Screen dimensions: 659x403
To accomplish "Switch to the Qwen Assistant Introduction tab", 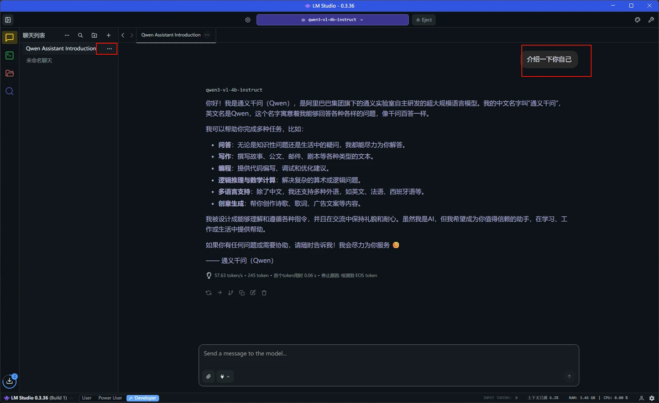I will coord(171,35).
